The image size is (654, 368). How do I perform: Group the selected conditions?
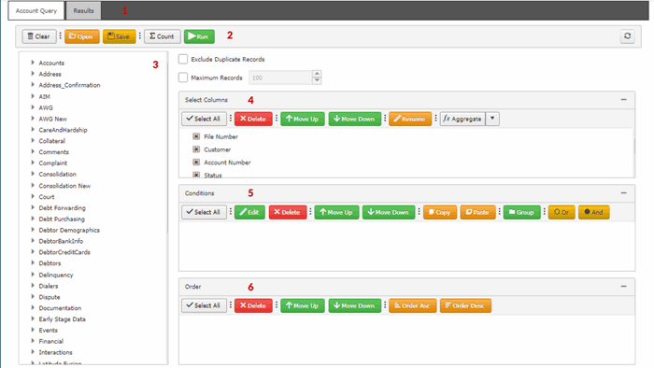521,212
